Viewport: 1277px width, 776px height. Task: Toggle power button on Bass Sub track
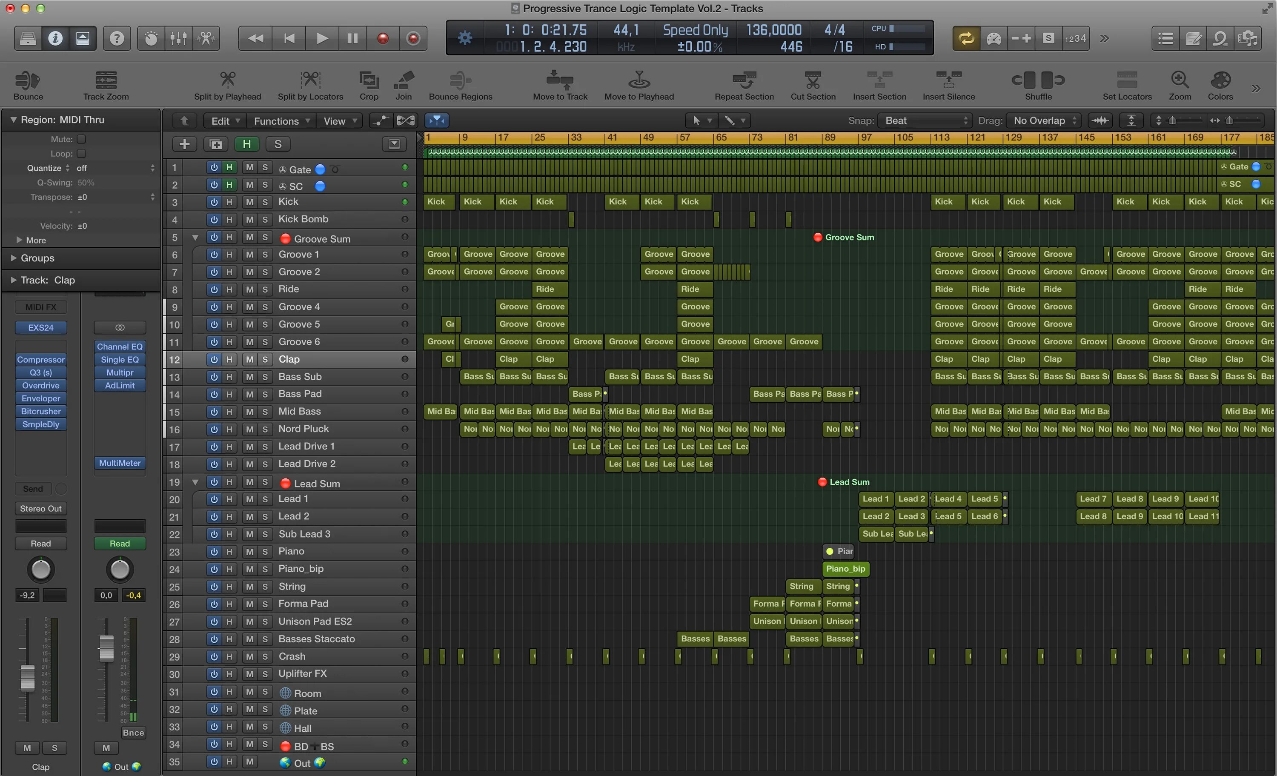pos(214,377)
